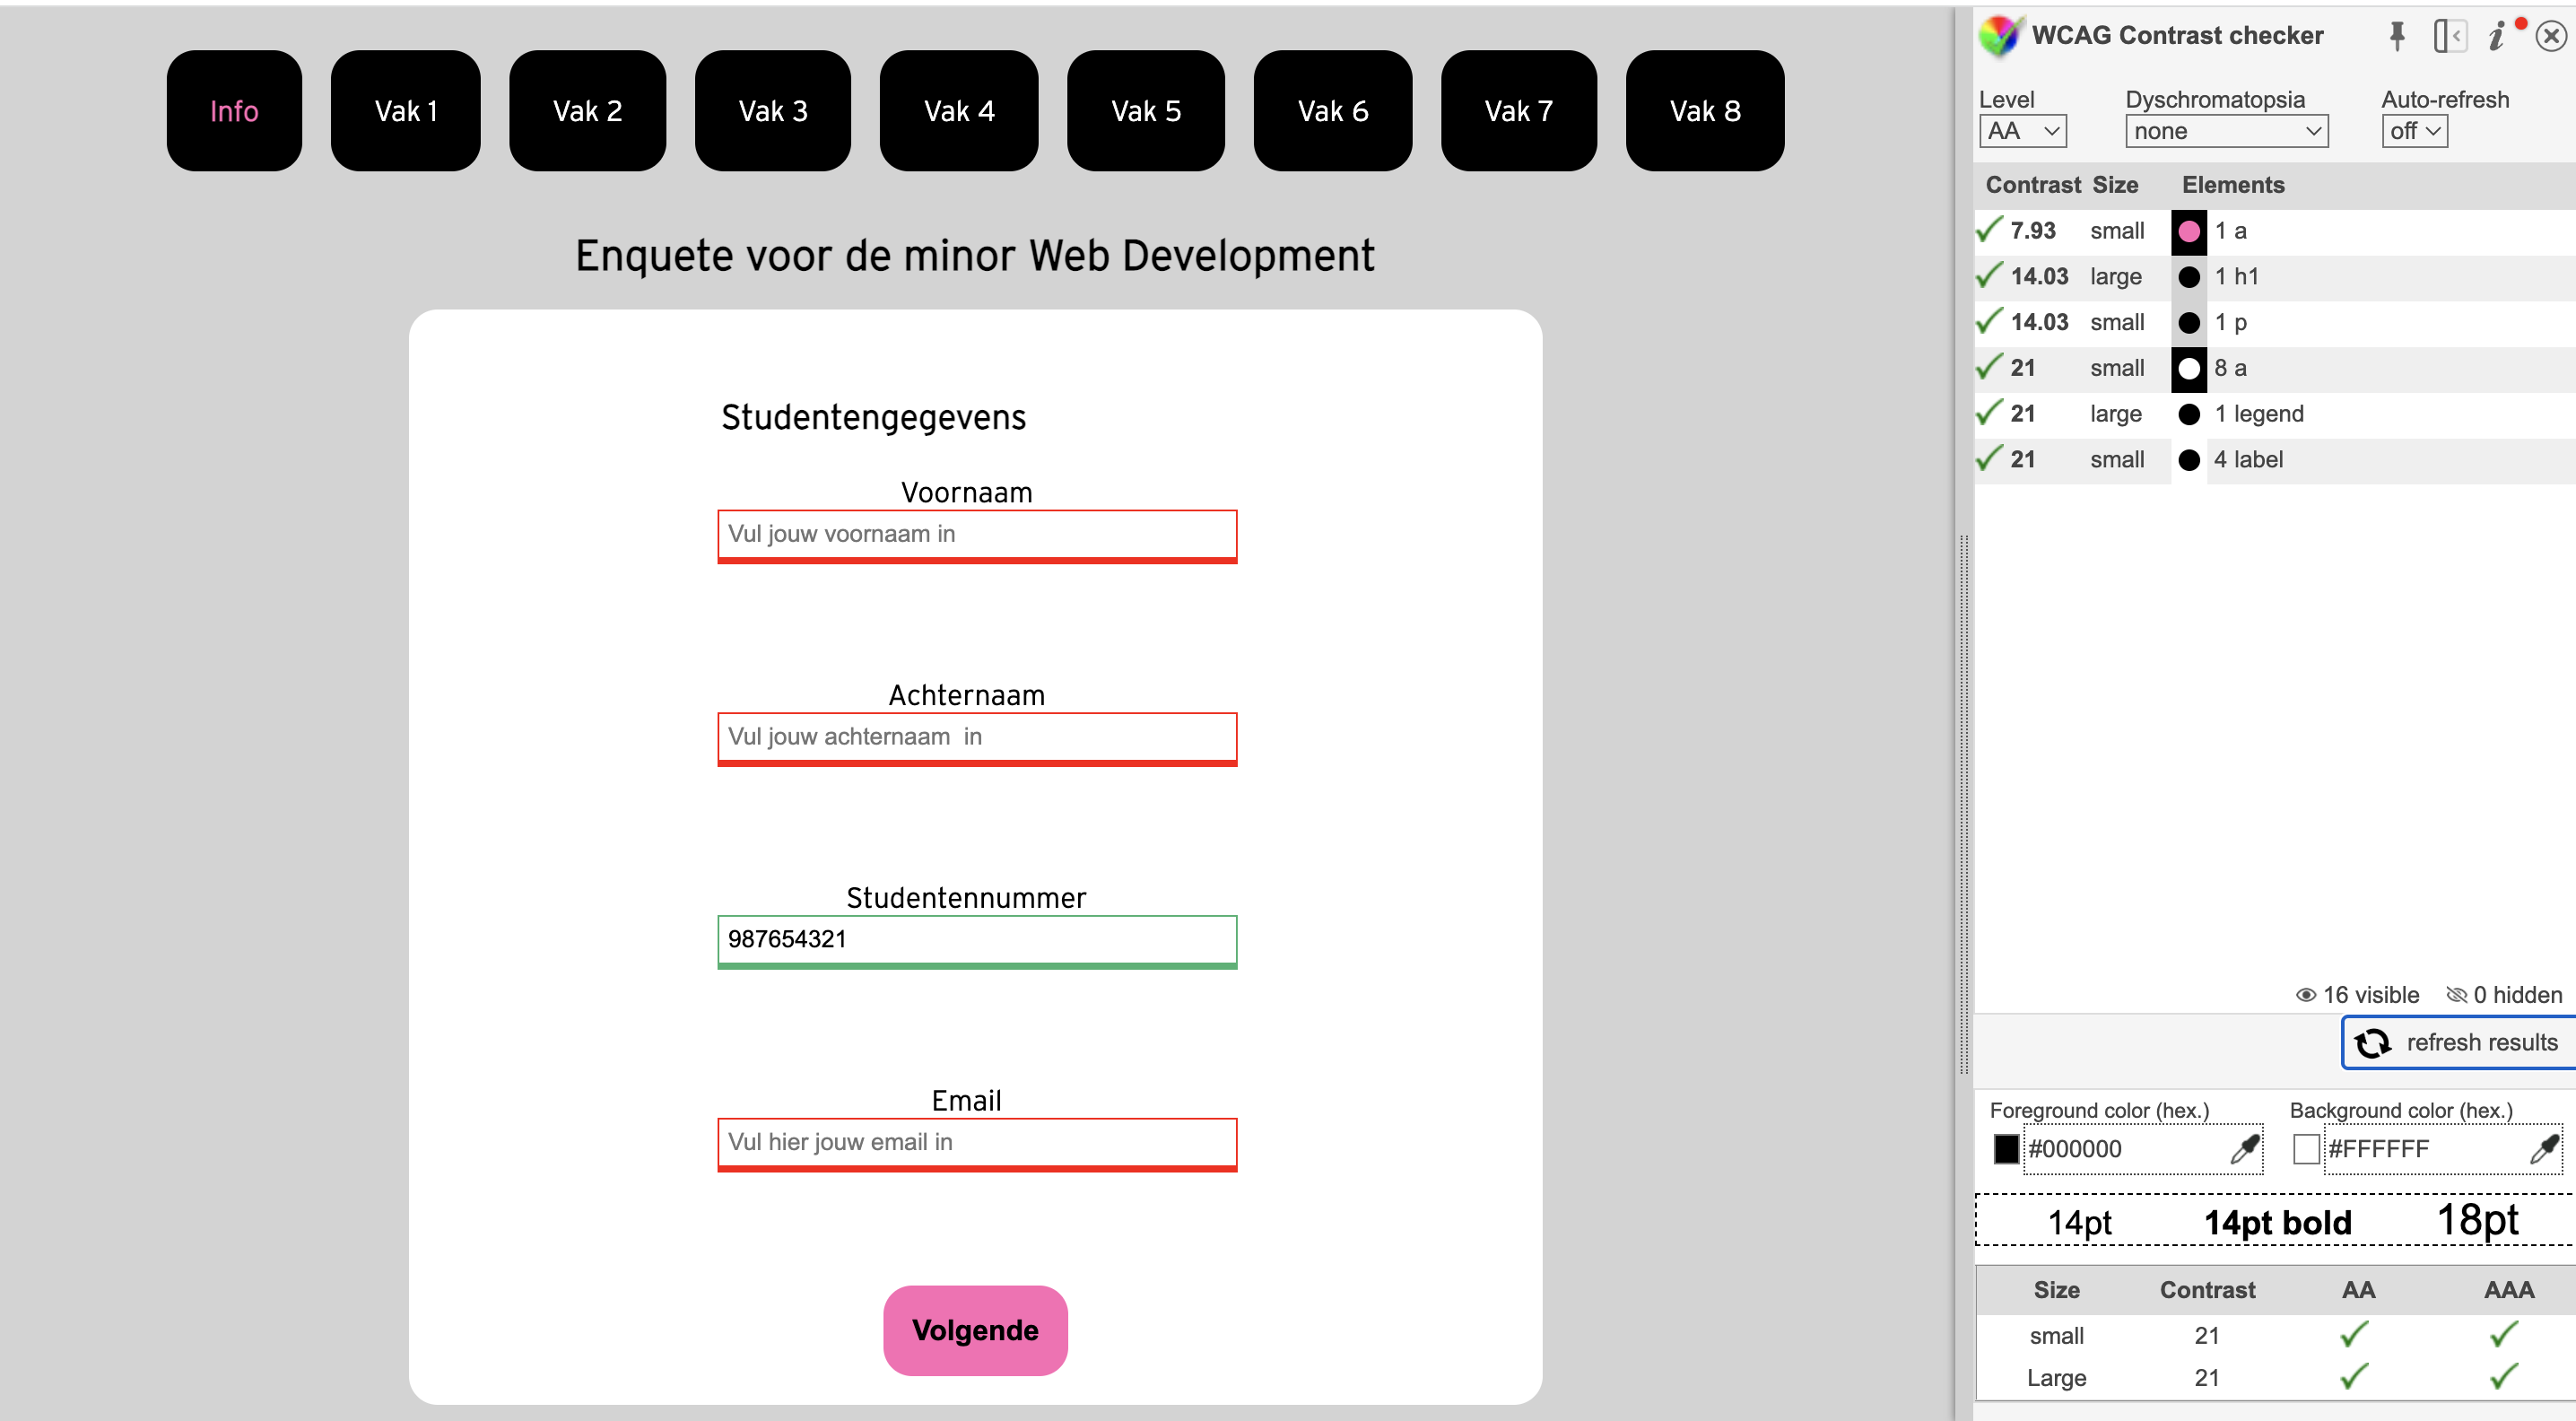Select the Info navigation tab

click(x=233, y=110)
